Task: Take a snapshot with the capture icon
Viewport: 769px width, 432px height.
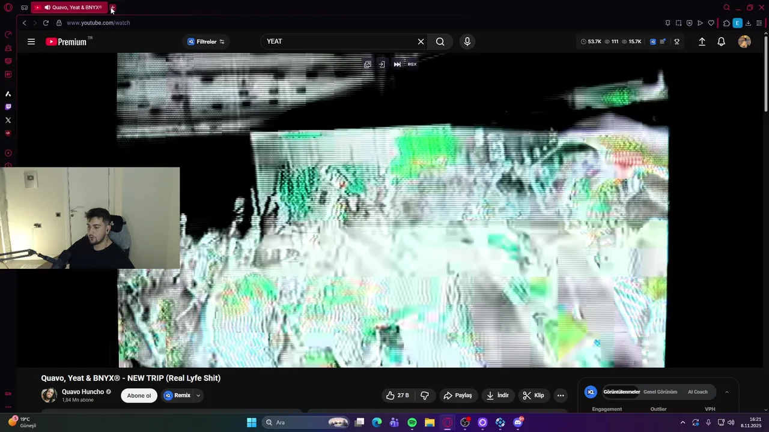Action: coord(678,23)
